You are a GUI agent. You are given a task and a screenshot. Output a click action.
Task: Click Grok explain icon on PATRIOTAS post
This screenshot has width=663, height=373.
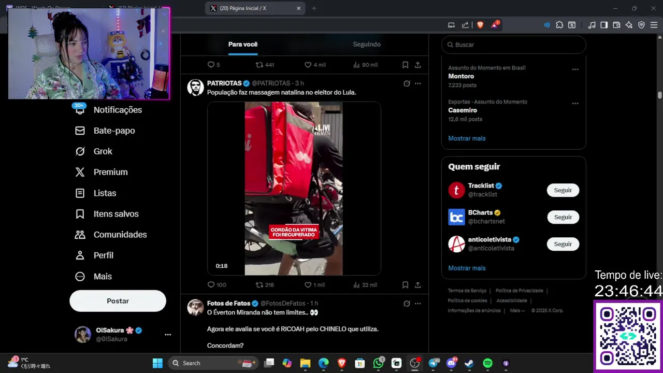point(407,83)
